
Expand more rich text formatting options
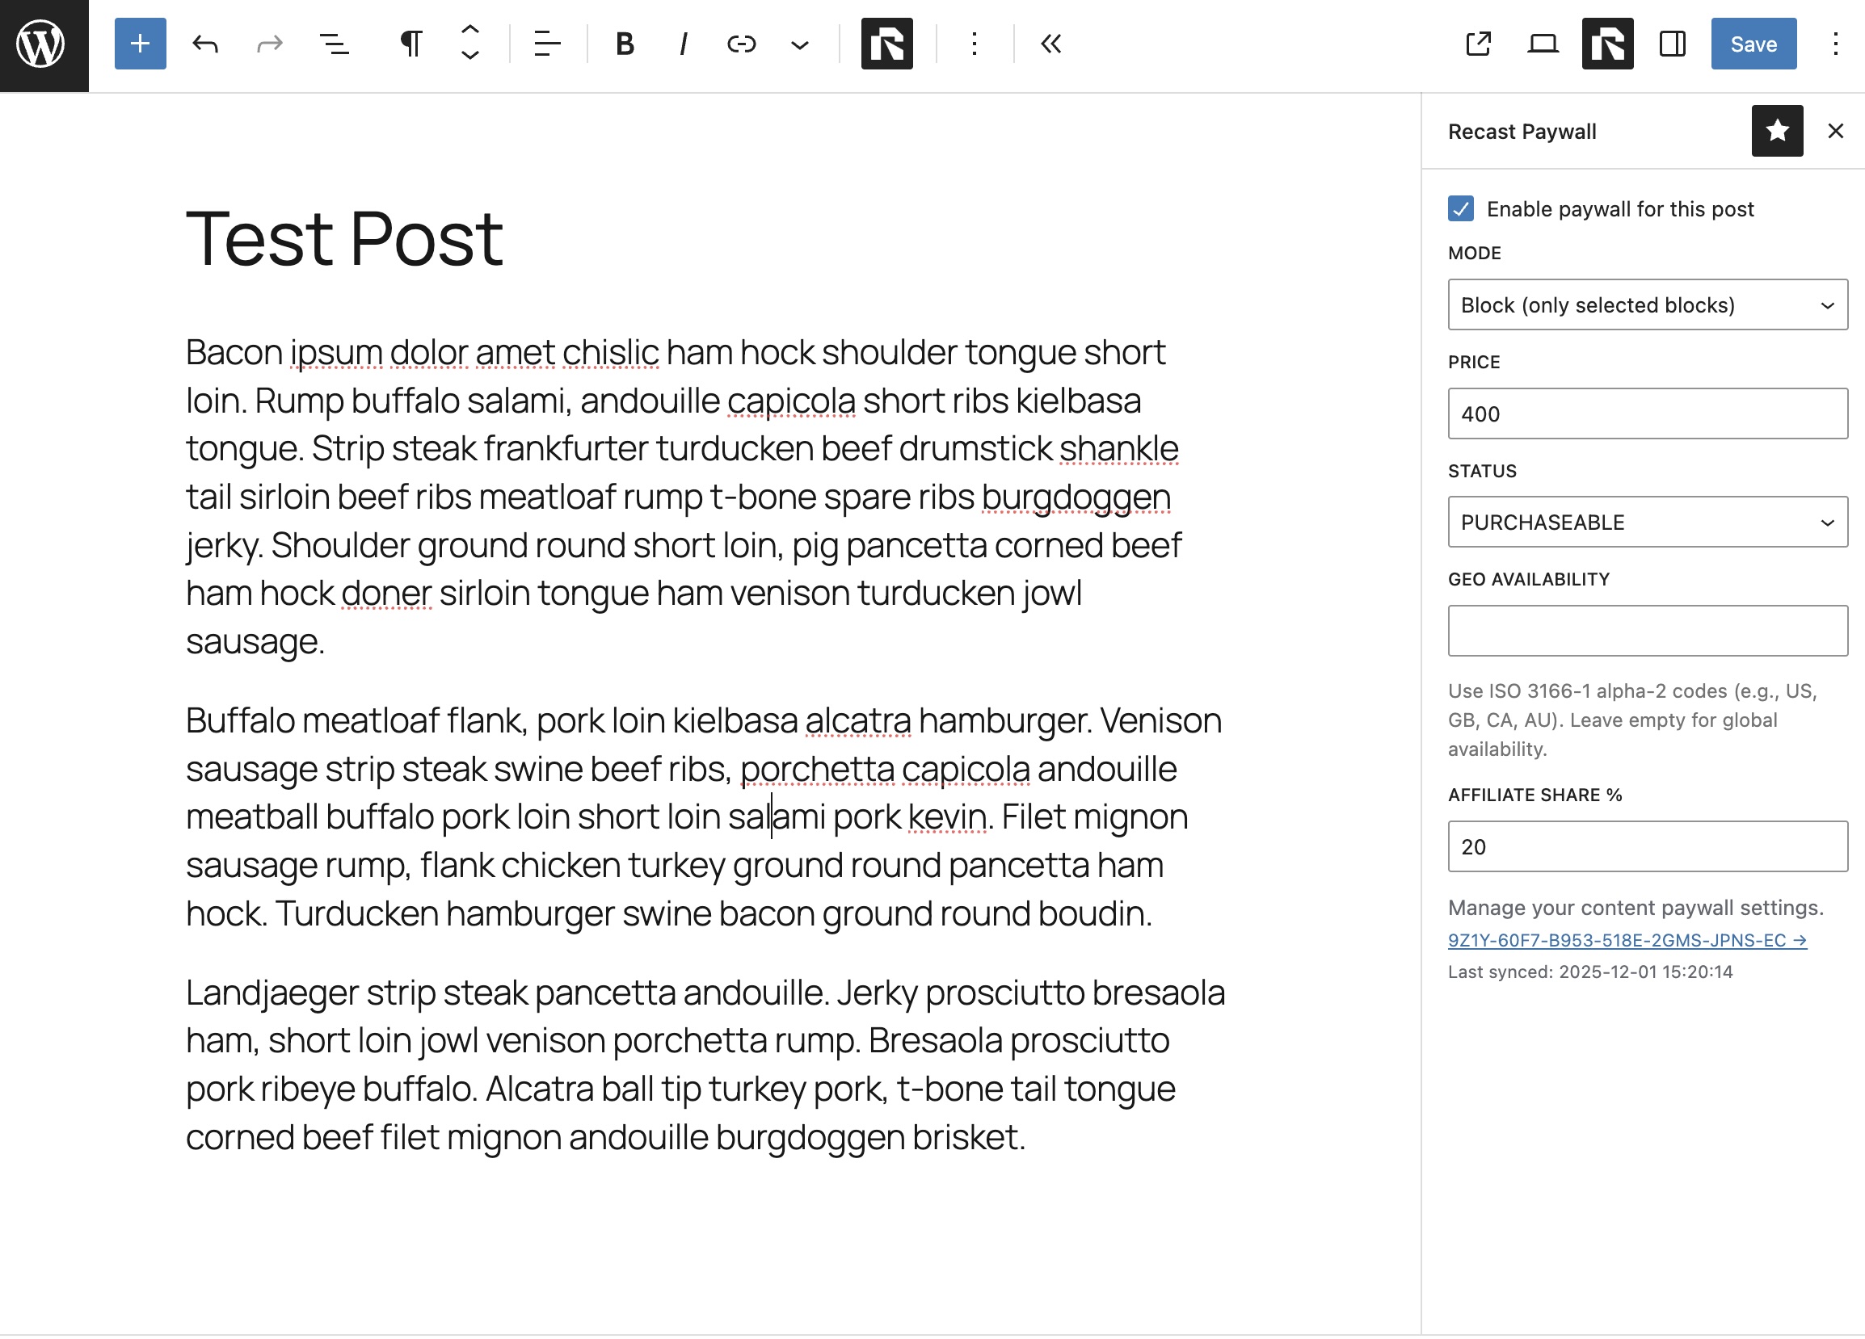click(x=799, y=44)
